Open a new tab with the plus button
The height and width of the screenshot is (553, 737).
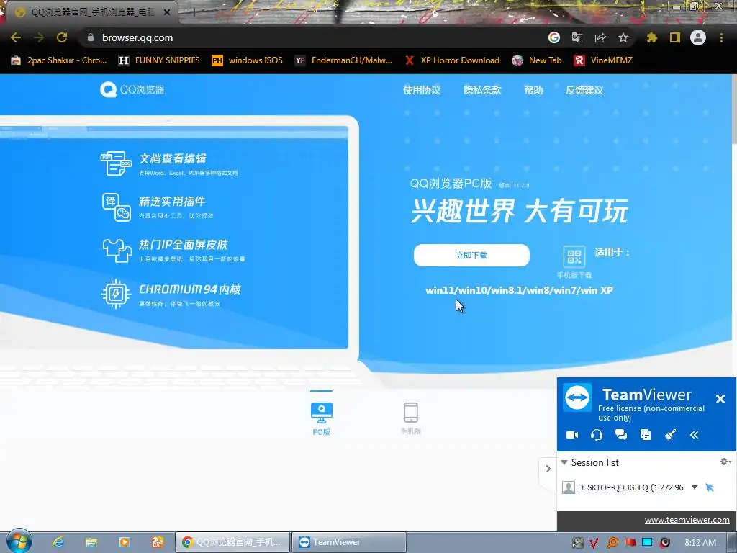[194, 12]
